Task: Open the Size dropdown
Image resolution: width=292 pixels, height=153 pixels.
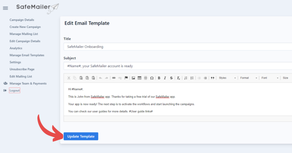Action: (x=287, y=78)
